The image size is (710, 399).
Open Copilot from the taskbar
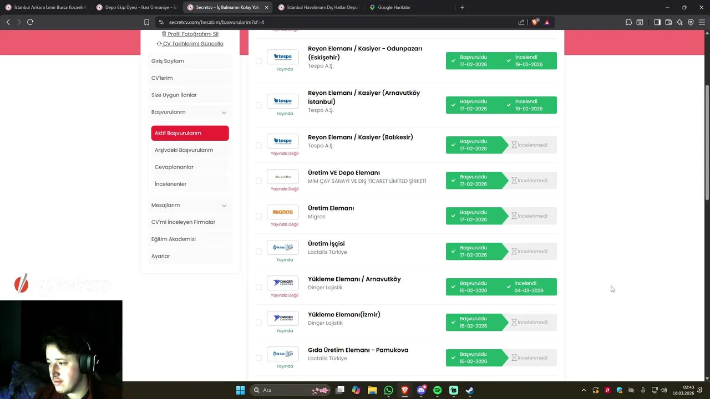tap(356, 390)
